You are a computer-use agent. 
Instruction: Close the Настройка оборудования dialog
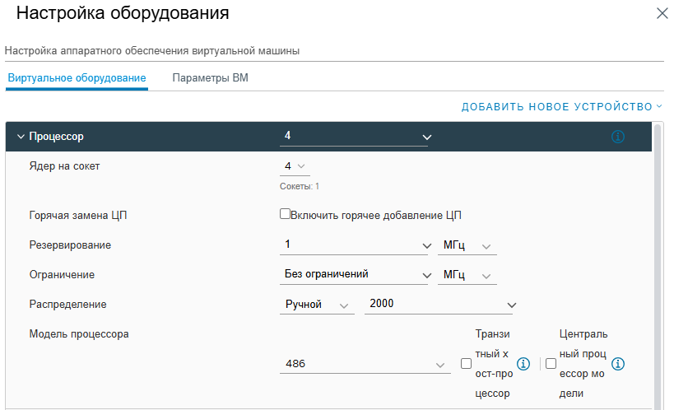point(662,13)
